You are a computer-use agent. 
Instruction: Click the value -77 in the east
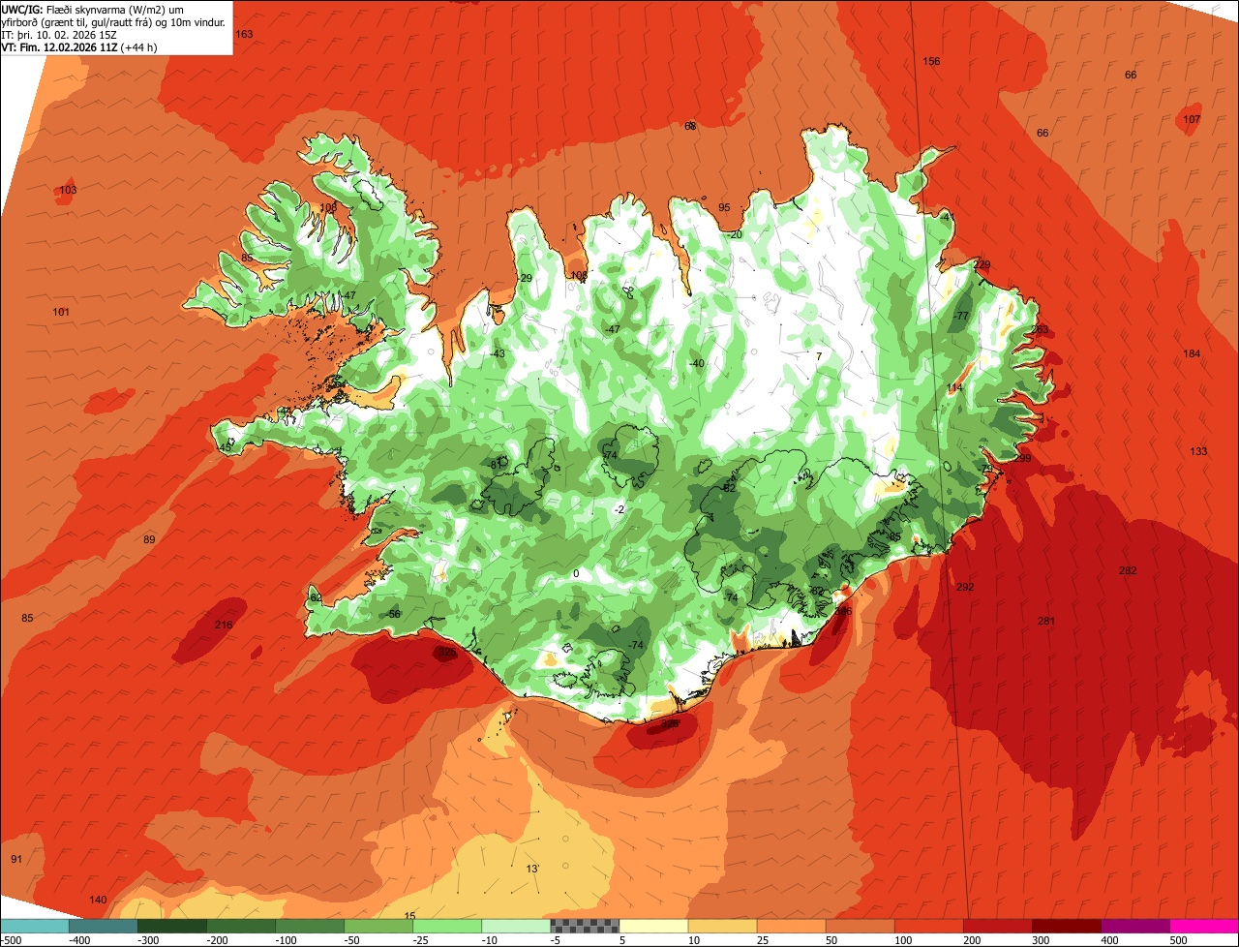[960, 316]
